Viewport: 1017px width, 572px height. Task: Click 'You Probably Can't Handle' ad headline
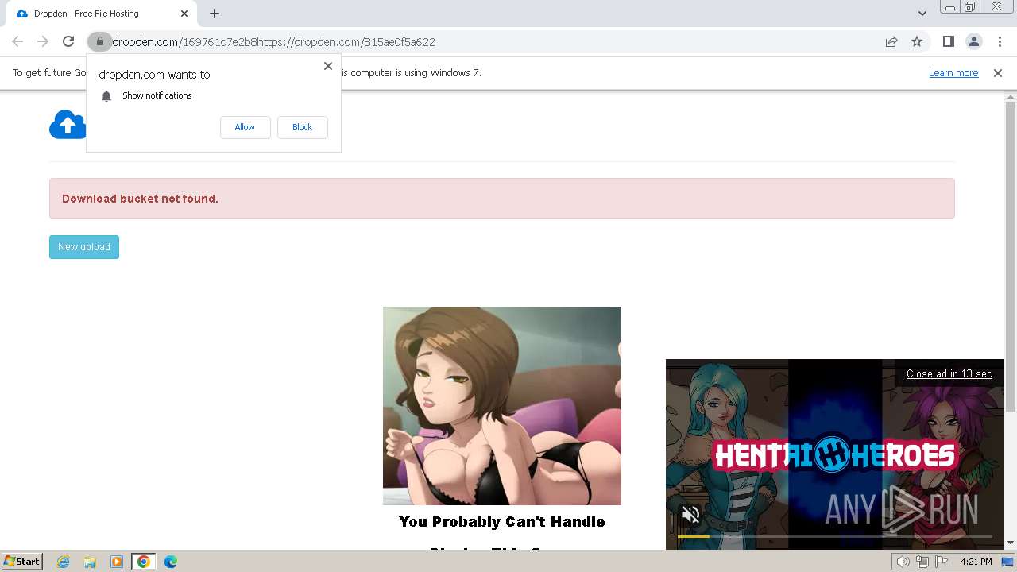tap(502, 522)
